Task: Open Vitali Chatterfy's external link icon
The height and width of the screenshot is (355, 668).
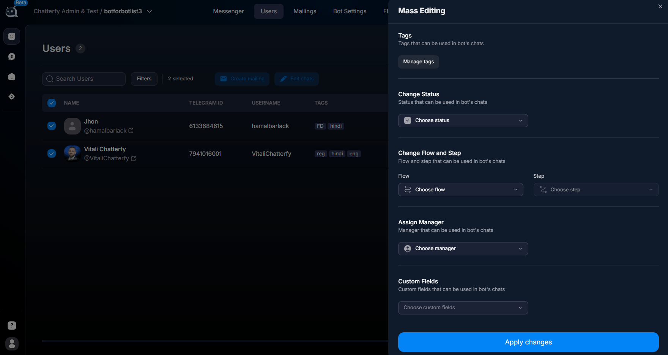Action: click(x=134, y=158)
